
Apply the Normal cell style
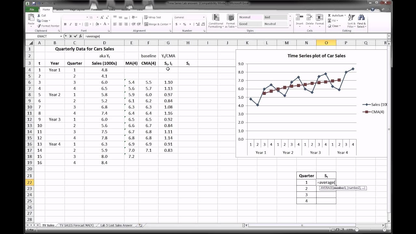[250, 17]
